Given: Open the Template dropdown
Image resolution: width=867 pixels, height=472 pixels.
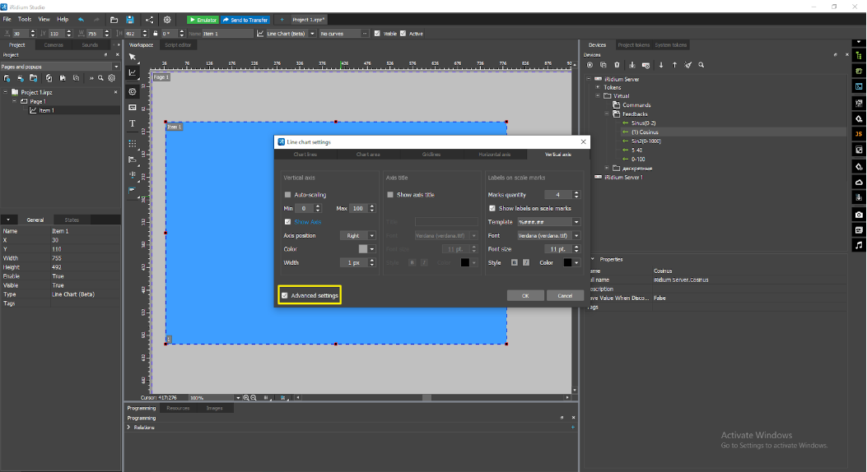Looking at the screenshot, I should click(547, 222).
